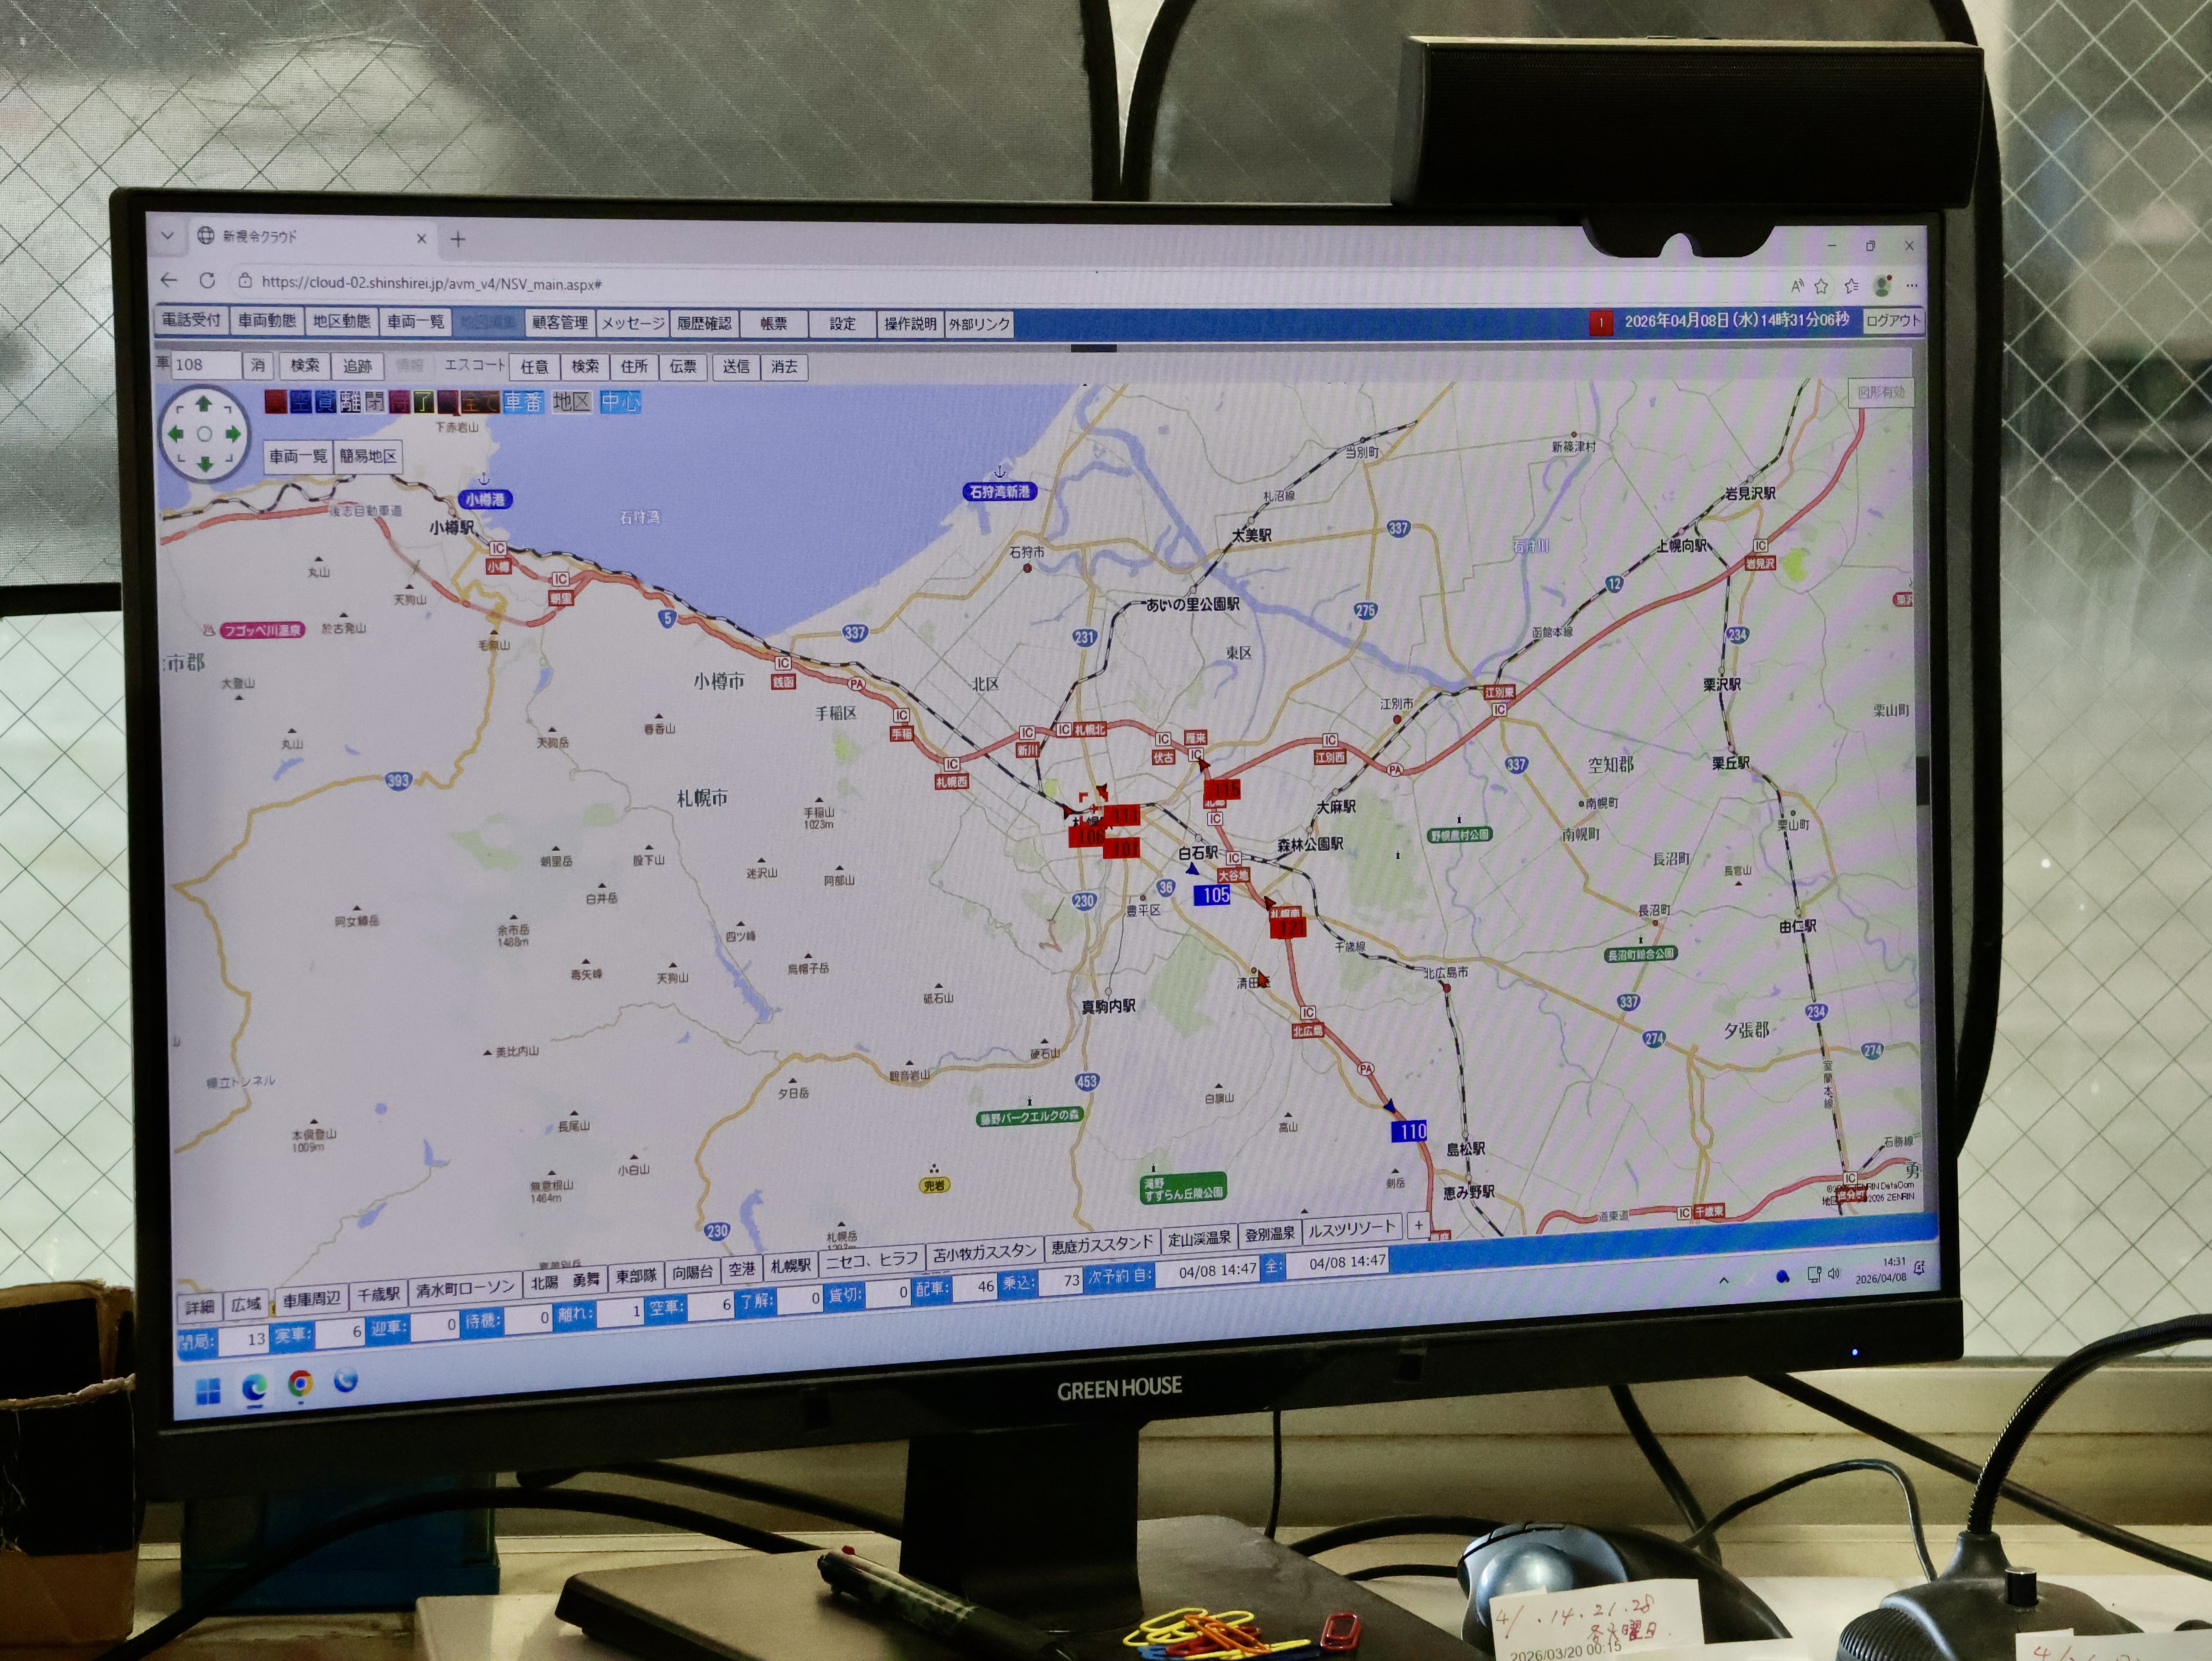Click the red alert indicator beside the date

(1600, 323)
